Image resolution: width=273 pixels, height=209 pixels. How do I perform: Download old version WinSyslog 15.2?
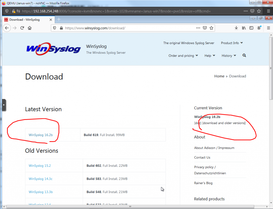coord(40,166)
